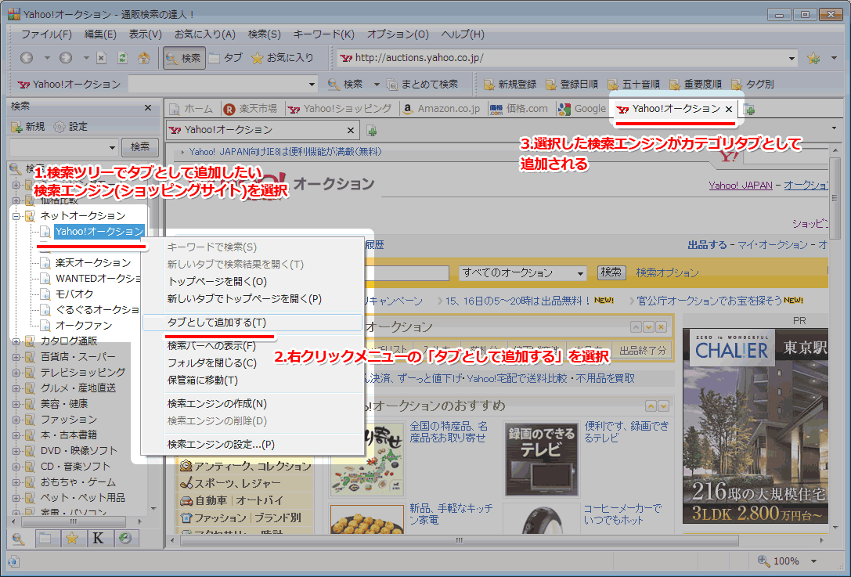The width and height of the screenshot is (851, 577).
Task: Open the キーワード(K) menu
Action: tap(323, 34)
